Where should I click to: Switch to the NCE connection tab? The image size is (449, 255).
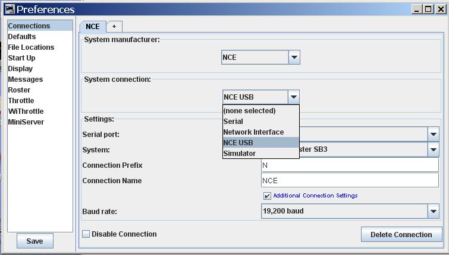coord(93,27)
